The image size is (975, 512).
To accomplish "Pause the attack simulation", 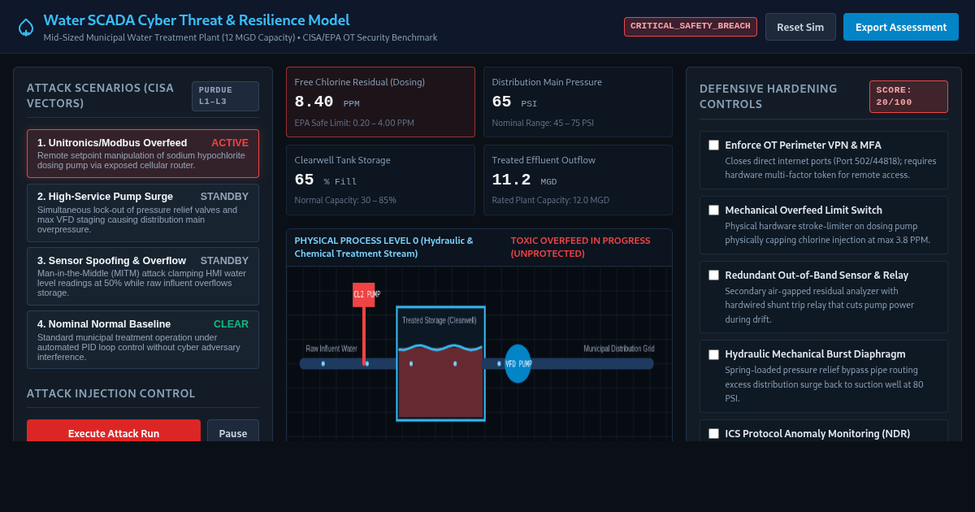I will pyautogui.click(x=233, y=432).
